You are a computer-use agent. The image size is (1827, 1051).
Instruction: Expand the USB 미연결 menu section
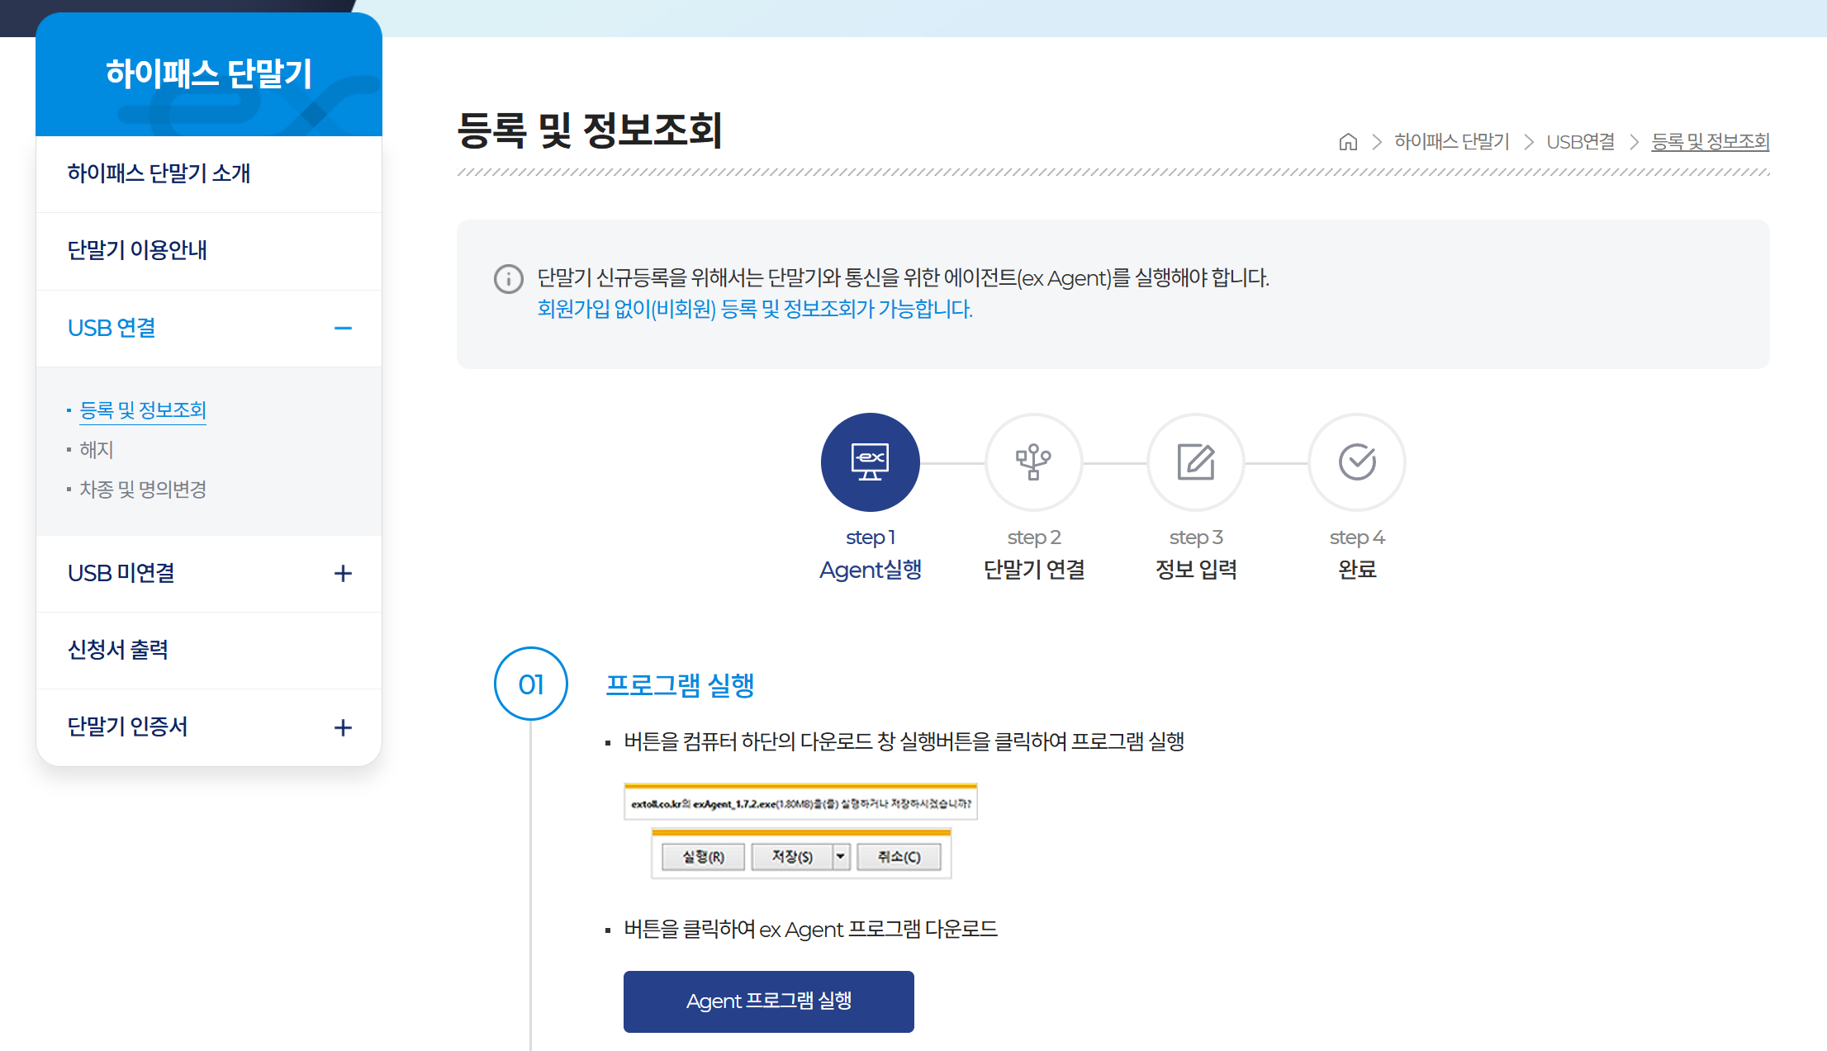click(344, 573)
